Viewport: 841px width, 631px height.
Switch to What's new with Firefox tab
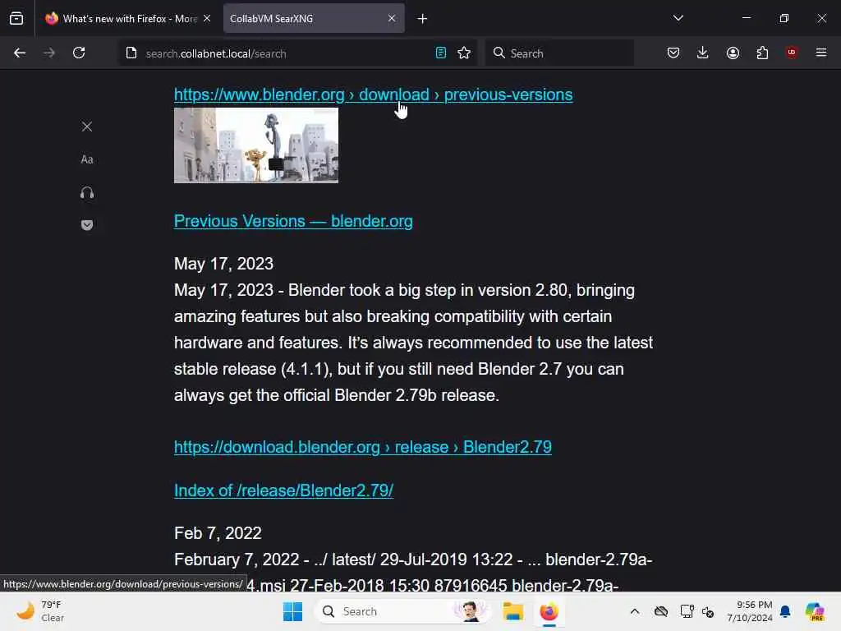pos(128,19)
